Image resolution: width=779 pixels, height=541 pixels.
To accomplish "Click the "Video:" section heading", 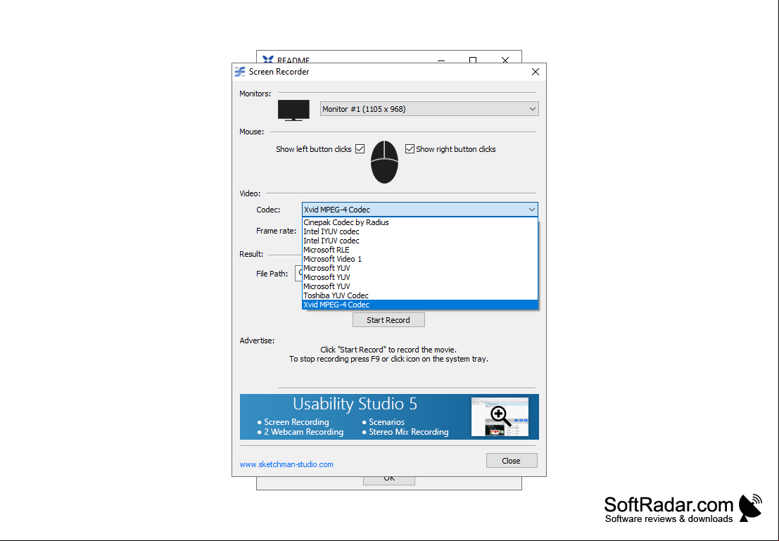I will coord(250,193).
